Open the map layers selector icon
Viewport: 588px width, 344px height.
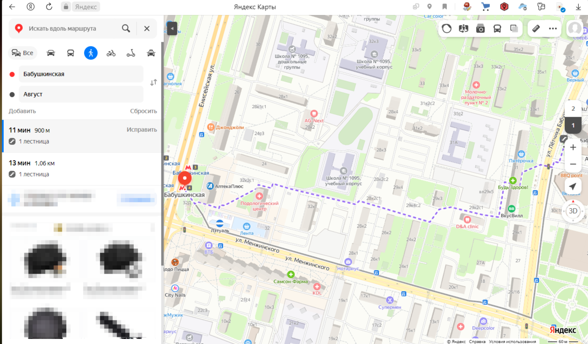514,29
